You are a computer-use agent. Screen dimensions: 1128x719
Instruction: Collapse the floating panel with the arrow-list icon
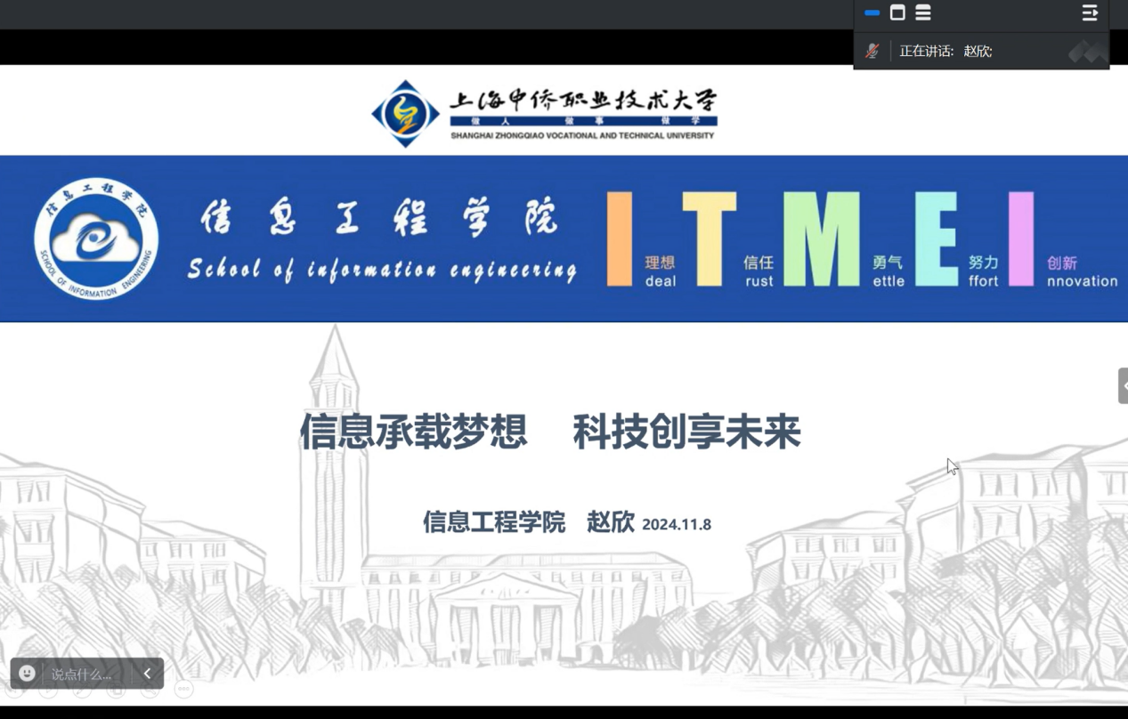point(1090,12)
